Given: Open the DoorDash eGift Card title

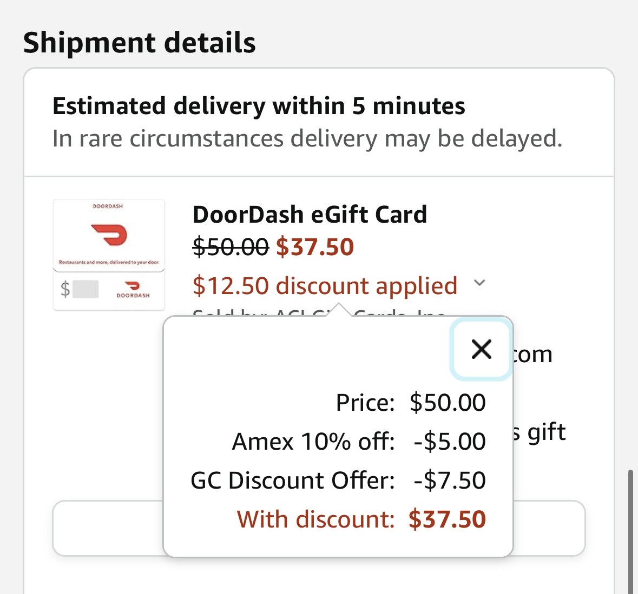Looking at the screenshot, I should (310, 215).
